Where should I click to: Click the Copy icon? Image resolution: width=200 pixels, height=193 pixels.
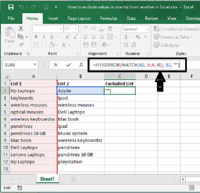pyautogui.click(x=20, y=37)
